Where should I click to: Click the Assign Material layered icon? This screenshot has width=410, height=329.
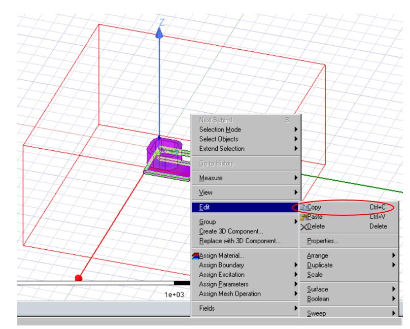(x=195, y=256)
